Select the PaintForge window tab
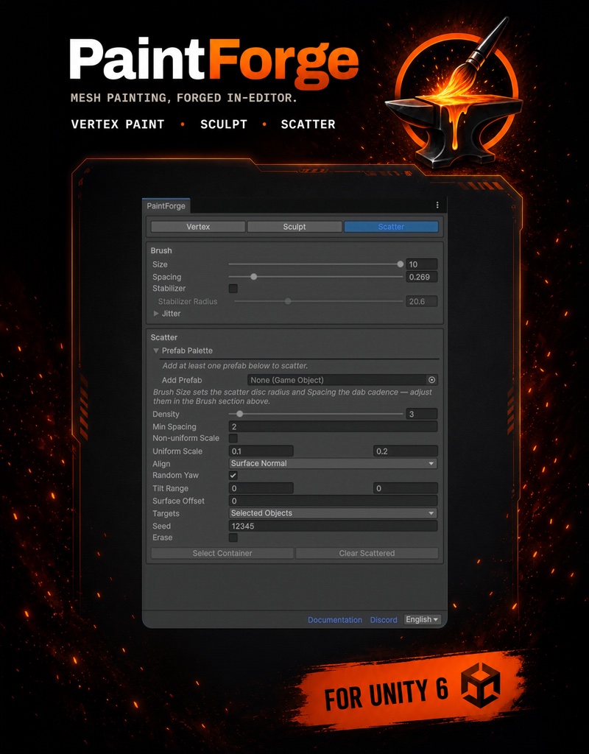The height and width of the screenshot is (754, 589). click(x=166, y=206)
